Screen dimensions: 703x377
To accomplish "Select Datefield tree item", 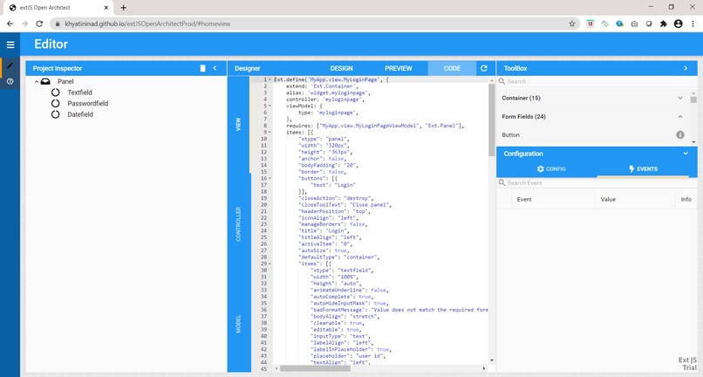I will (x=80, y=114).
